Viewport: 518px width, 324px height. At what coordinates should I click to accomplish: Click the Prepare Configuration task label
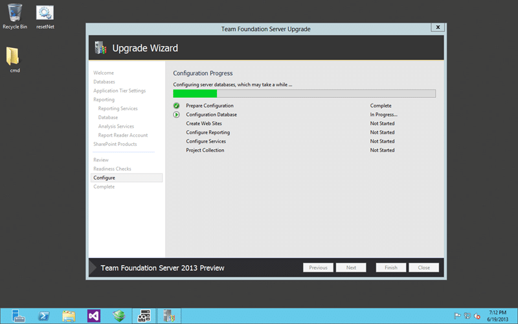pyautogui.click(x=209, y=106)
